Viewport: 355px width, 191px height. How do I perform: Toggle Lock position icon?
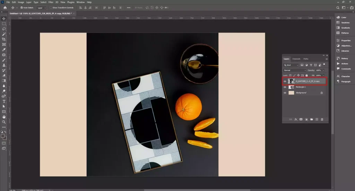point(298,75)
